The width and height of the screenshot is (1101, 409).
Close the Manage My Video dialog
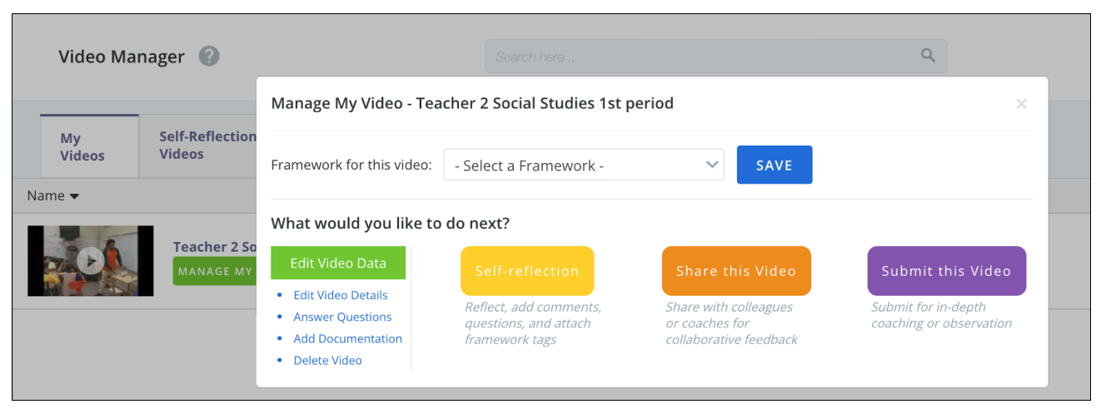point(1021,104)
